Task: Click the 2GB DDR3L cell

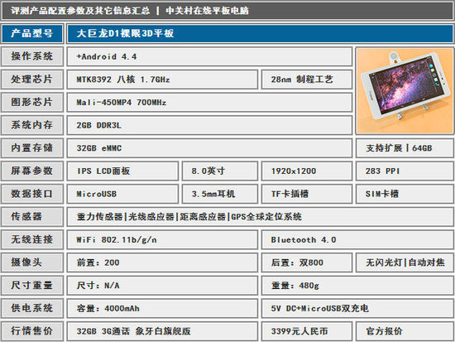Action: 209,125
